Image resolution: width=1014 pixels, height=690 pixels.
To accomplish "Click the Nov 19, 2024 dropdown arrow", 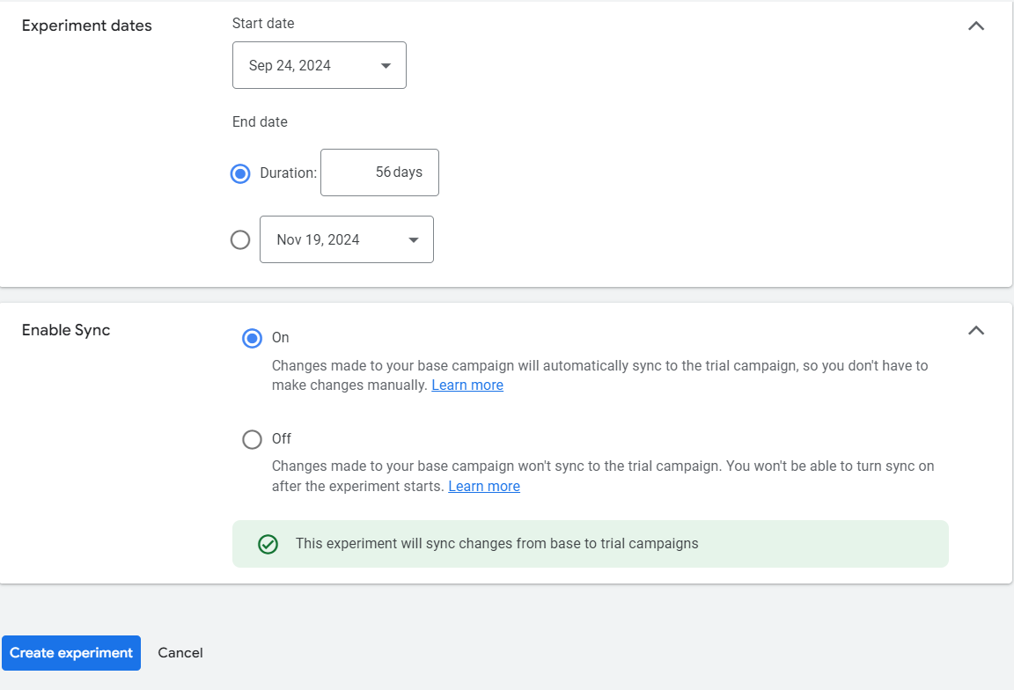I will click(x=412, y=240).
